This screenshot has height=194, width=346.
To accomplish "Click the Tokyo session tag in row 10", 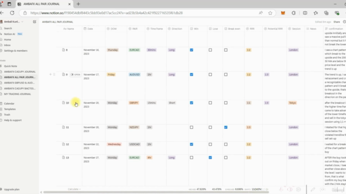I will pyautogui.click(x=292, y=103).
